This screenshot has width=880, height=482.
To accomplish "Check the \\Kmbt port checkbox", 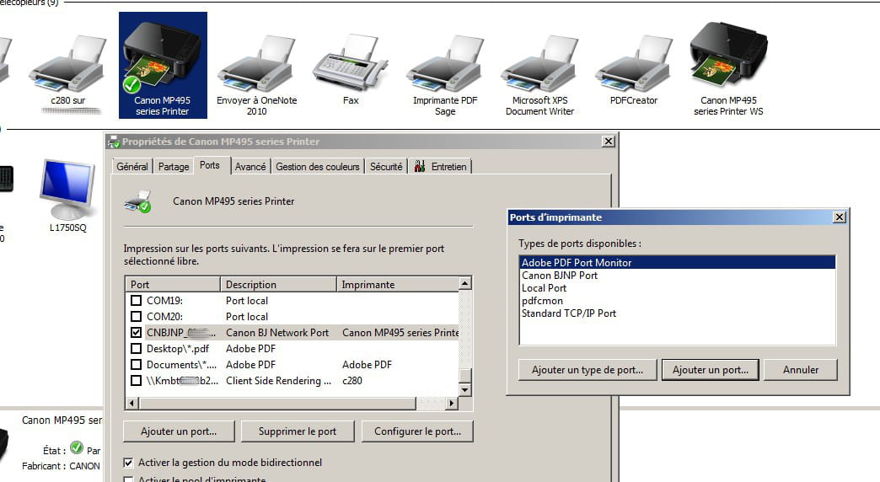I will point(136,380).
